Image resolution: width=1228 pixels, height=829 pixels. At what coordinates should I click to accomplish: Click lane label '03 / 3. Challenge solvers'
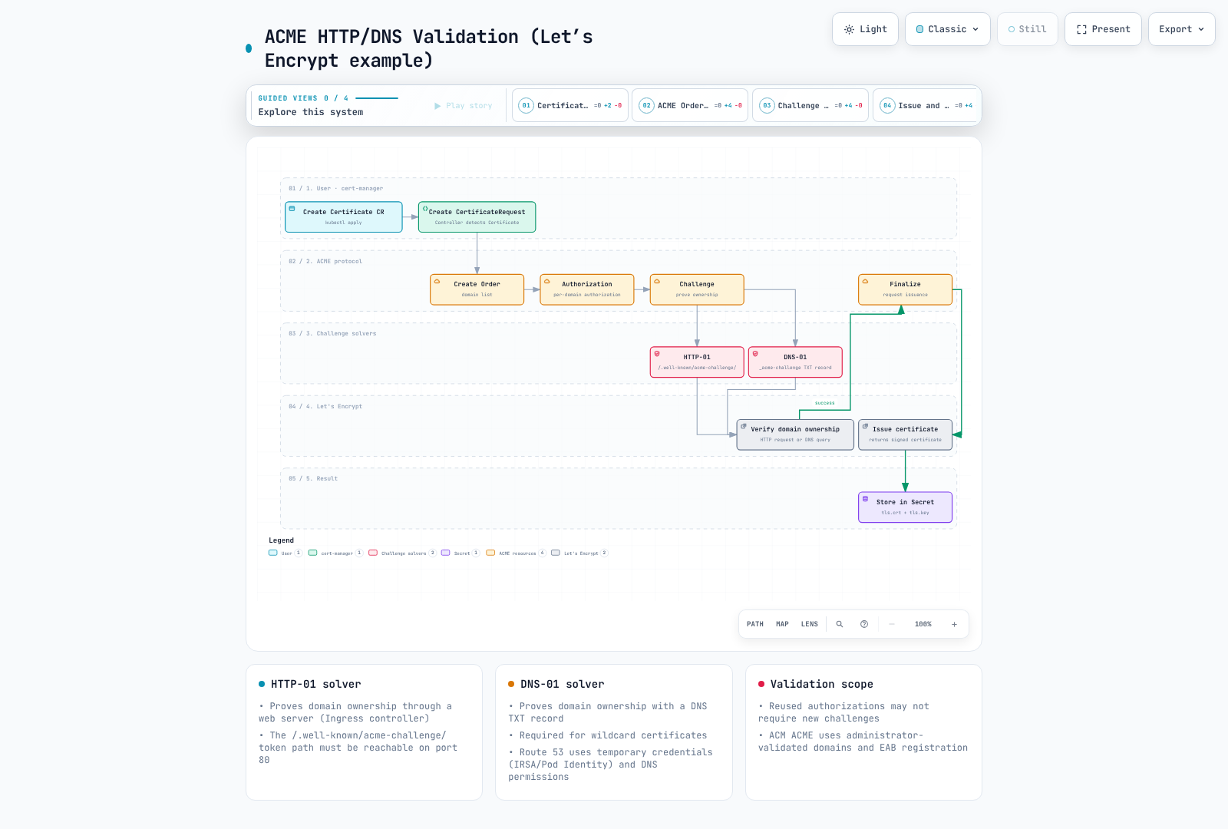pos(332,333)
